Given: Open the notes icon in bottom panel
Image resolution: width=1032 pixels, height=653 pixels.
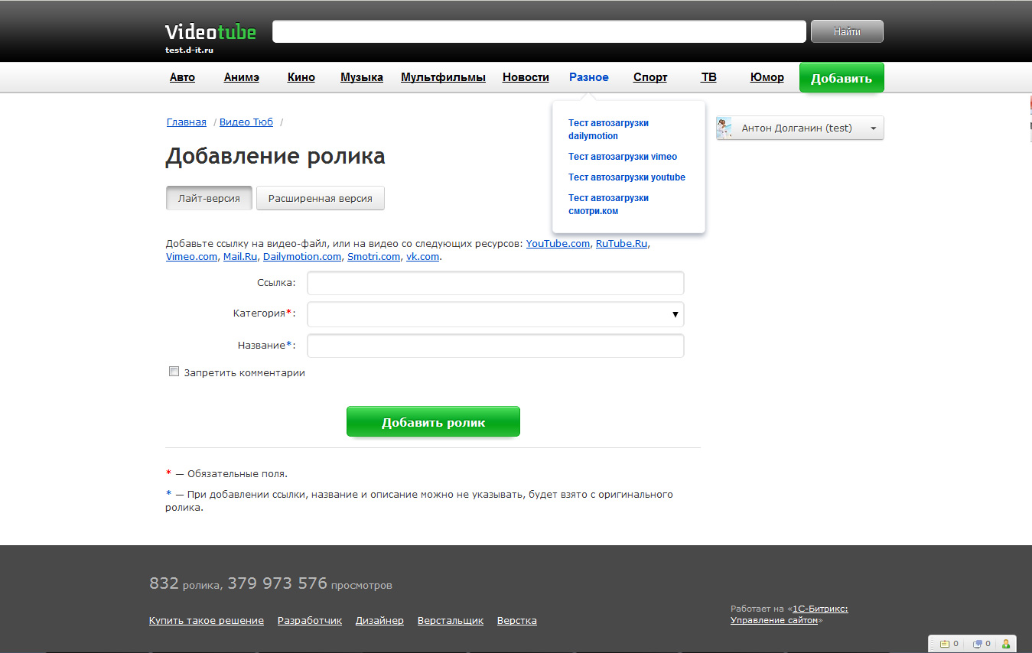Looking at the screenshot, I should pyautogui.click(x=944, y=644).
